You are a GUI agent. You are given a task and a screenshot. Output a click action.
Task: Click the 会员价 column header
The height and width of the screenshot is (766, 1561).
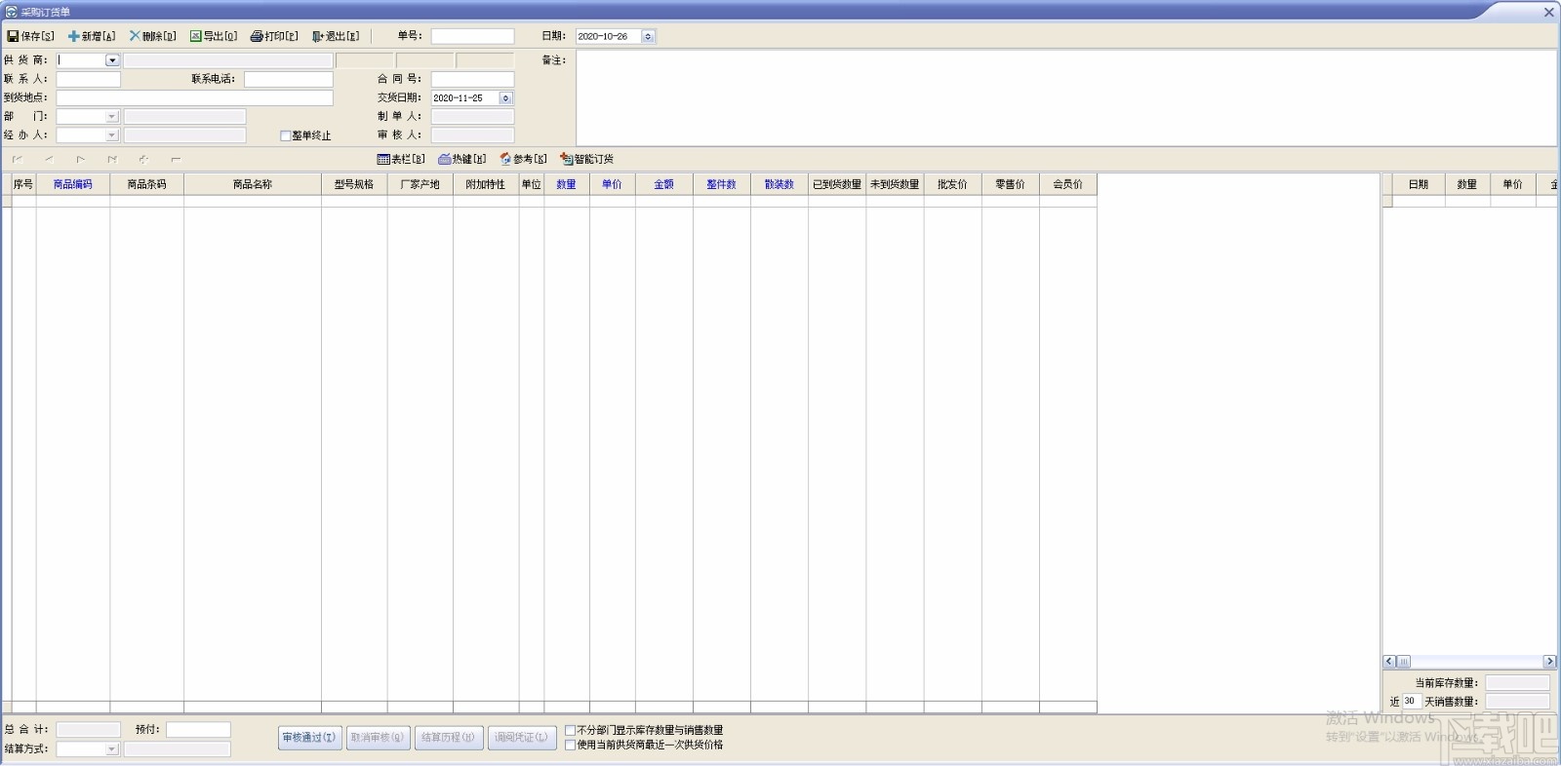pyautogui.click(x=1068, y=184)
